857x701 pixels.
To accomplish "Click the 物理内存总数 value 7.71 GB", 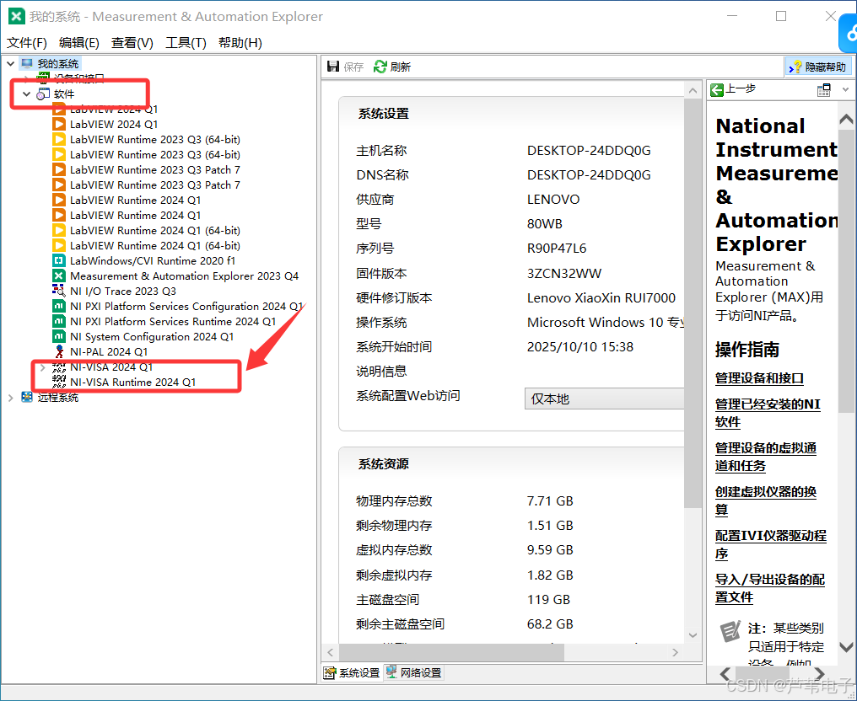I will (550, 500).
